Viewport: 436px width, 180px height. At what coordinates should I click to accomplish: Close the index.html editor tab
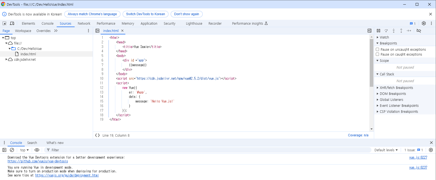(x=122, y=31)
